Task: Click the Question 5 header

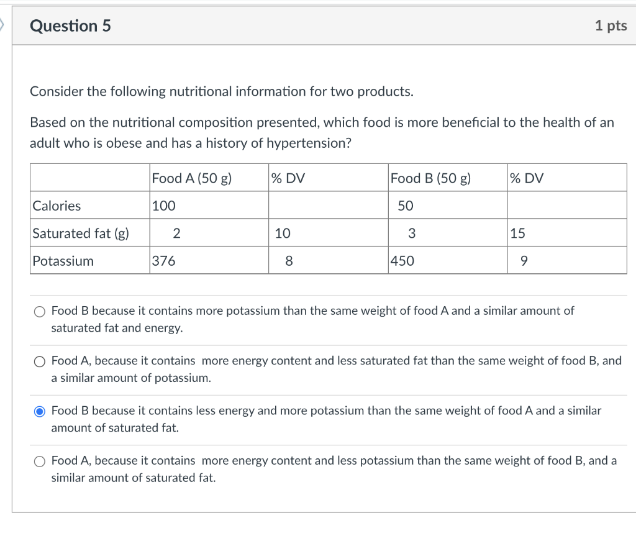Action: [70, 25]
